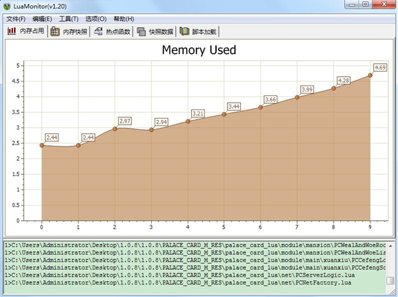Open the 工具(T) menu
This screenshot has height=297, width=398.
pos(68,19)
